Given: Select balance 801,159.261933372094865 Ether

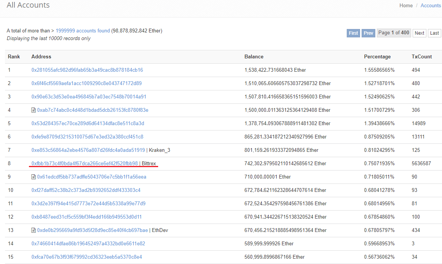Looking at the screenshot, I should [x=281, y=150].
